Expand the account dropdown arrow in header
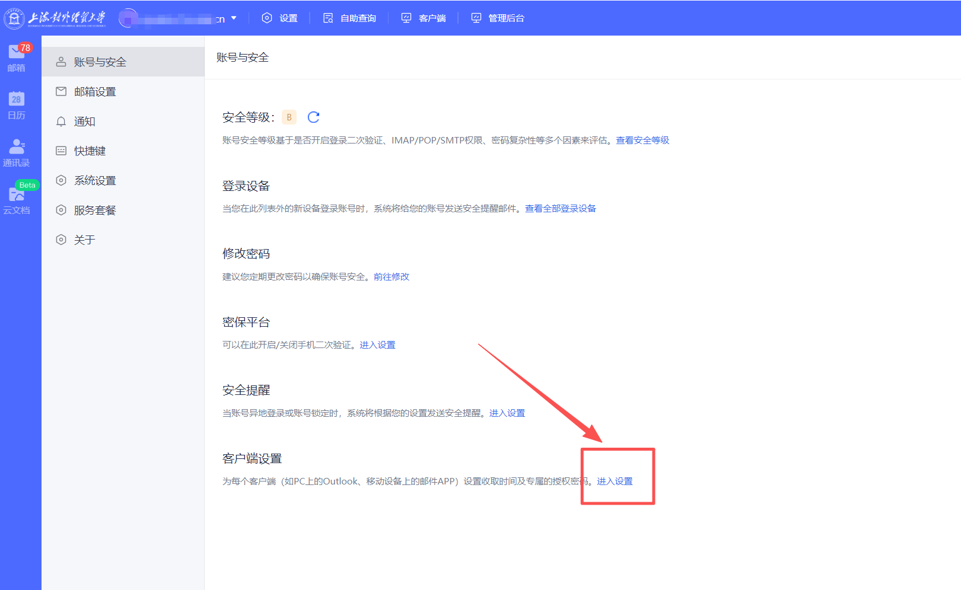Screen dimensions: 961x590 point(234,18)
